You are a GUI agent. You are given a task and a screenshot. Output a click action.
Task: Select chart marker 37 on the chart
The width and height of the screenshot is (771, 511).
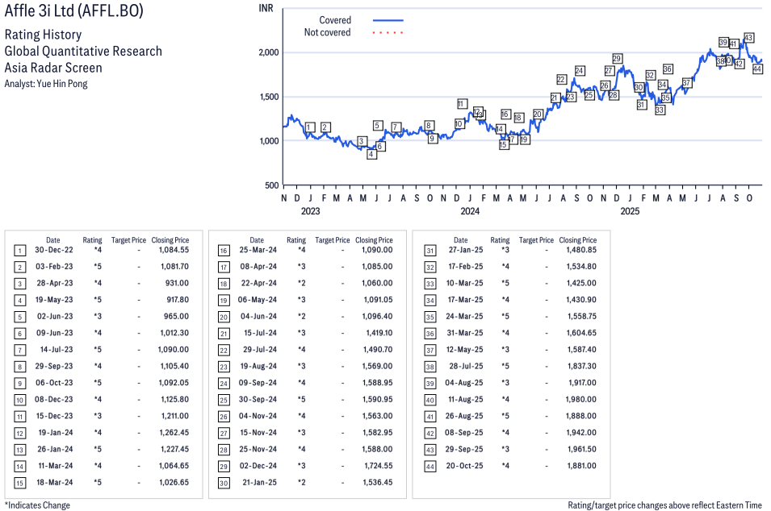click(x=686, y=83)
